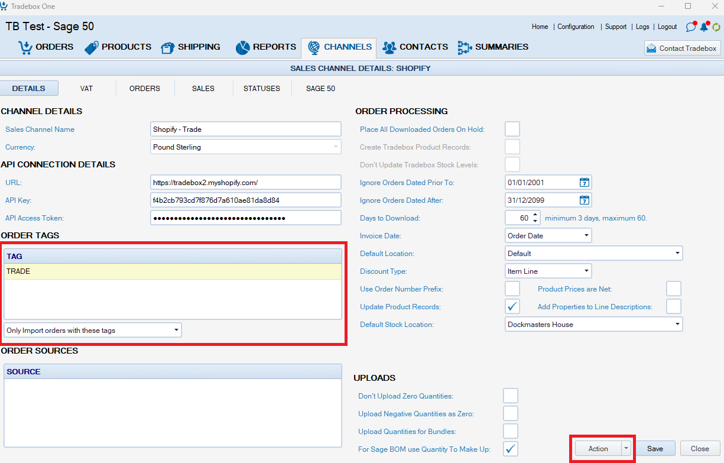The height and width of the screenshot is (463, 724).
Task: Click the Reports pie chart icon
Action: 242,47
